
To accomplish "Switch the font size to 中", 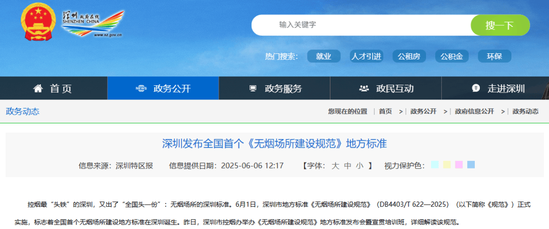I will tap(347, 166).
